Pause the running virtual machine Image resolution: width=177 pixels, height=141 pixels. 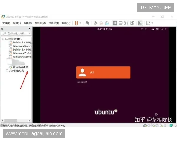pyautogui.click(x=76, y=23)
